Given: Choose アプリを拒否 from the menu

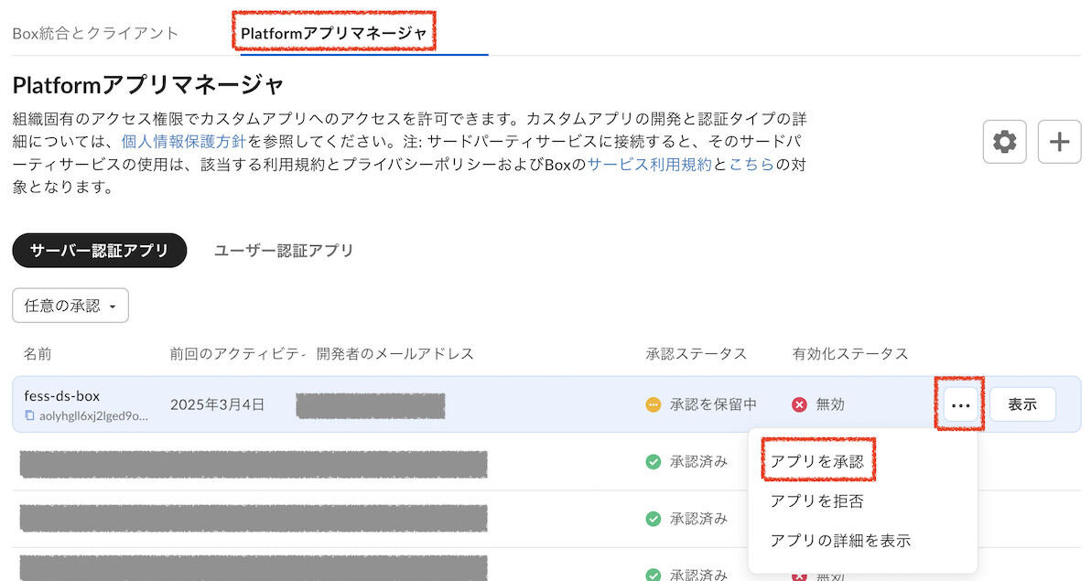Looking at the screenshot, I should click(x=816, y=501).
